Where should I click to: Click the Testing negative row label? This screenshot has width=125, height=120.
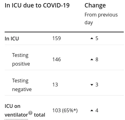click(x=22, y=85)
